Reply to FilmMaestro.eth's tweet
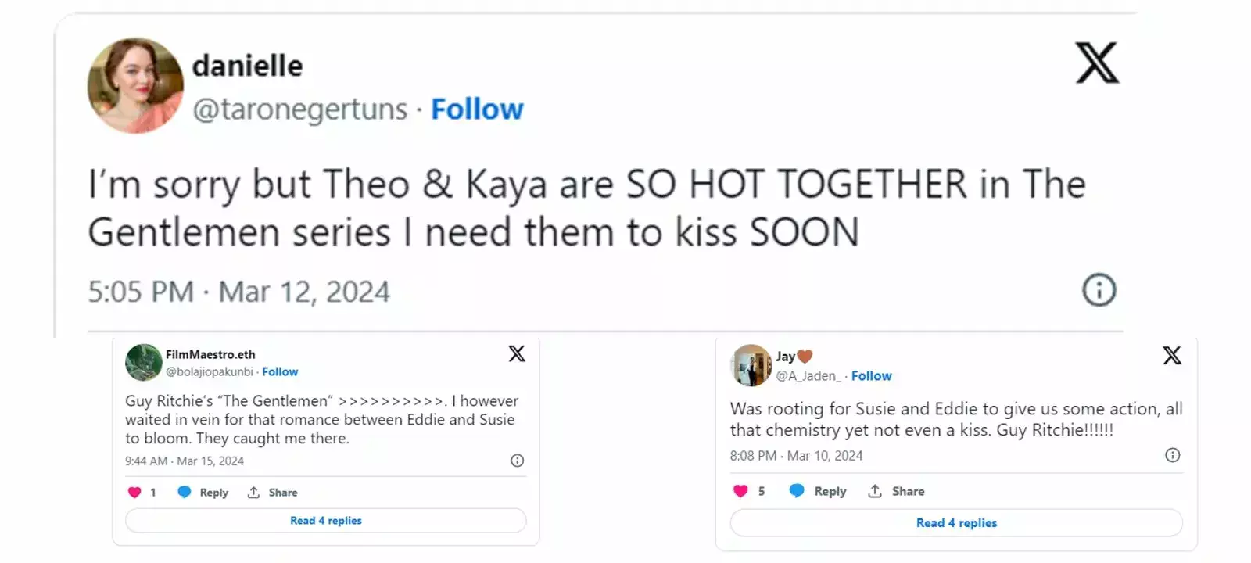Screen dimensions: 1251x563 click(x=203, y=493)
